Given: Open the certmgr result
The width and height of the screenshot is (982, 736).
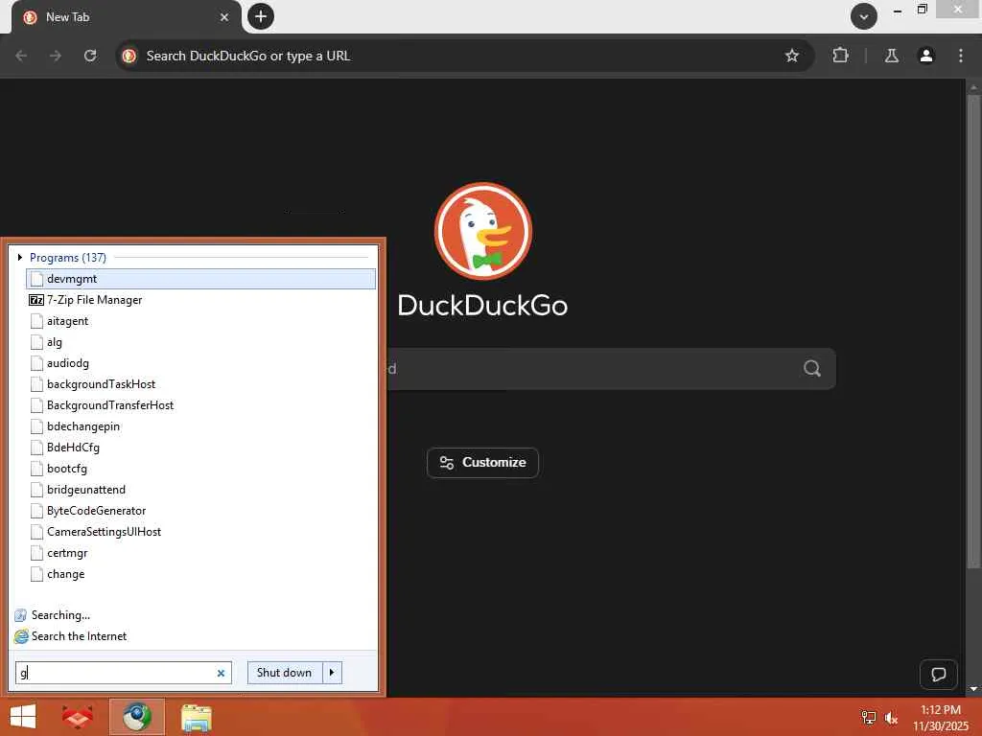Looking at the screenshot, I should [201, 553].
